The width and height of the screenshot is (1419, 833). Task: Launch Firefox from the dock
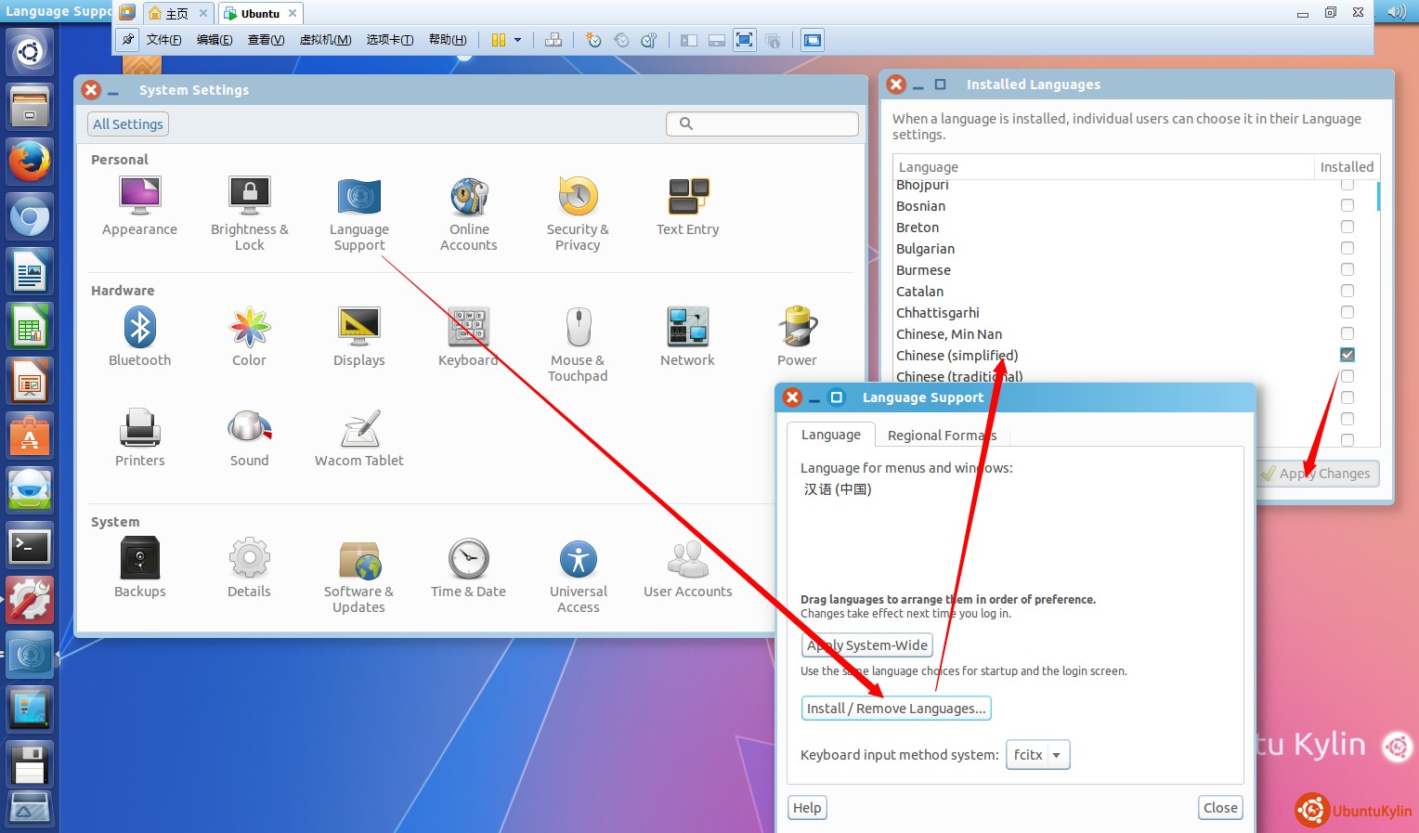(x=29, y=162)
